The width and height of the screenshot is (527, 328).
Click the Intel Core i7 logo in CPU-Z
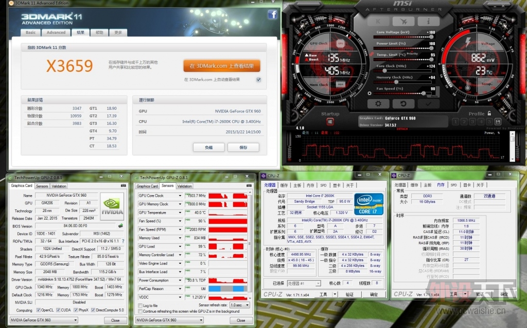[x=368, y=204]
